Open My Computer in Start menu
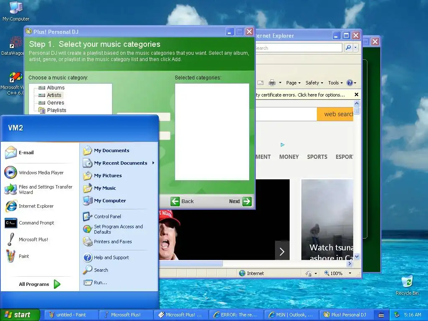 click(x=104, y=201)
